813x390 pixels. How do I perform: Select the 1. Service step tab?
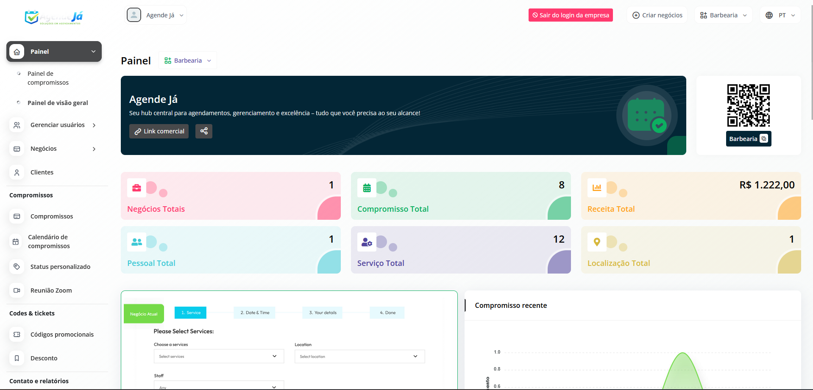pos(191,313)
